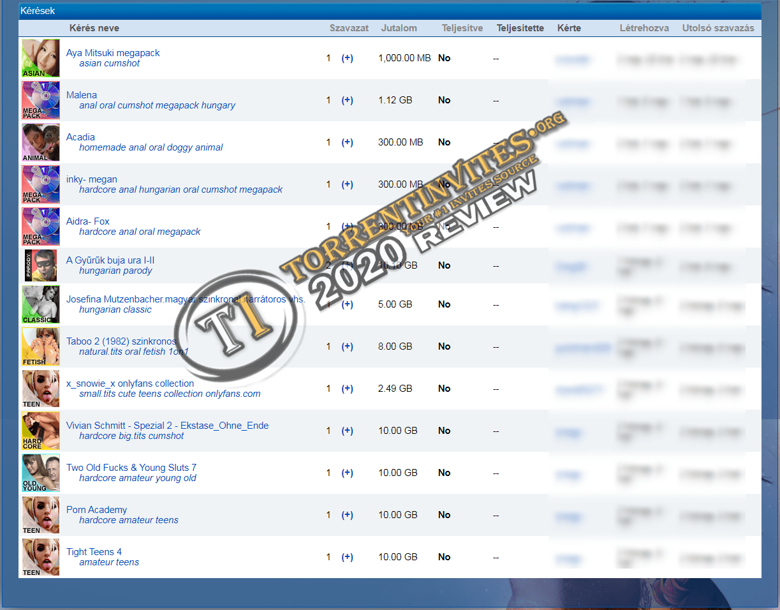Image resolution: width=780 pixels, height=610 pixels.
Task: Select the 'No' status in the Malena row
Action: point(445,100)
